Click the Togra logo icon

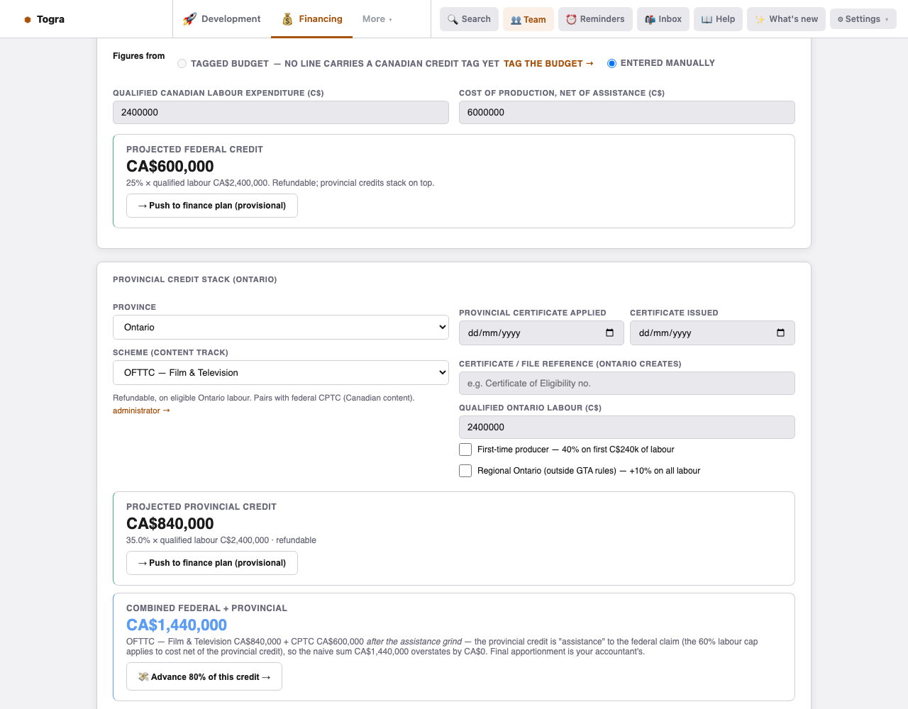(28, 19)
